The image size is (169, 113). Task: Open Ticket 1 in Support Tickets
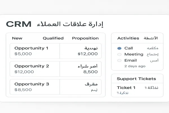click(x=126, y=88)
